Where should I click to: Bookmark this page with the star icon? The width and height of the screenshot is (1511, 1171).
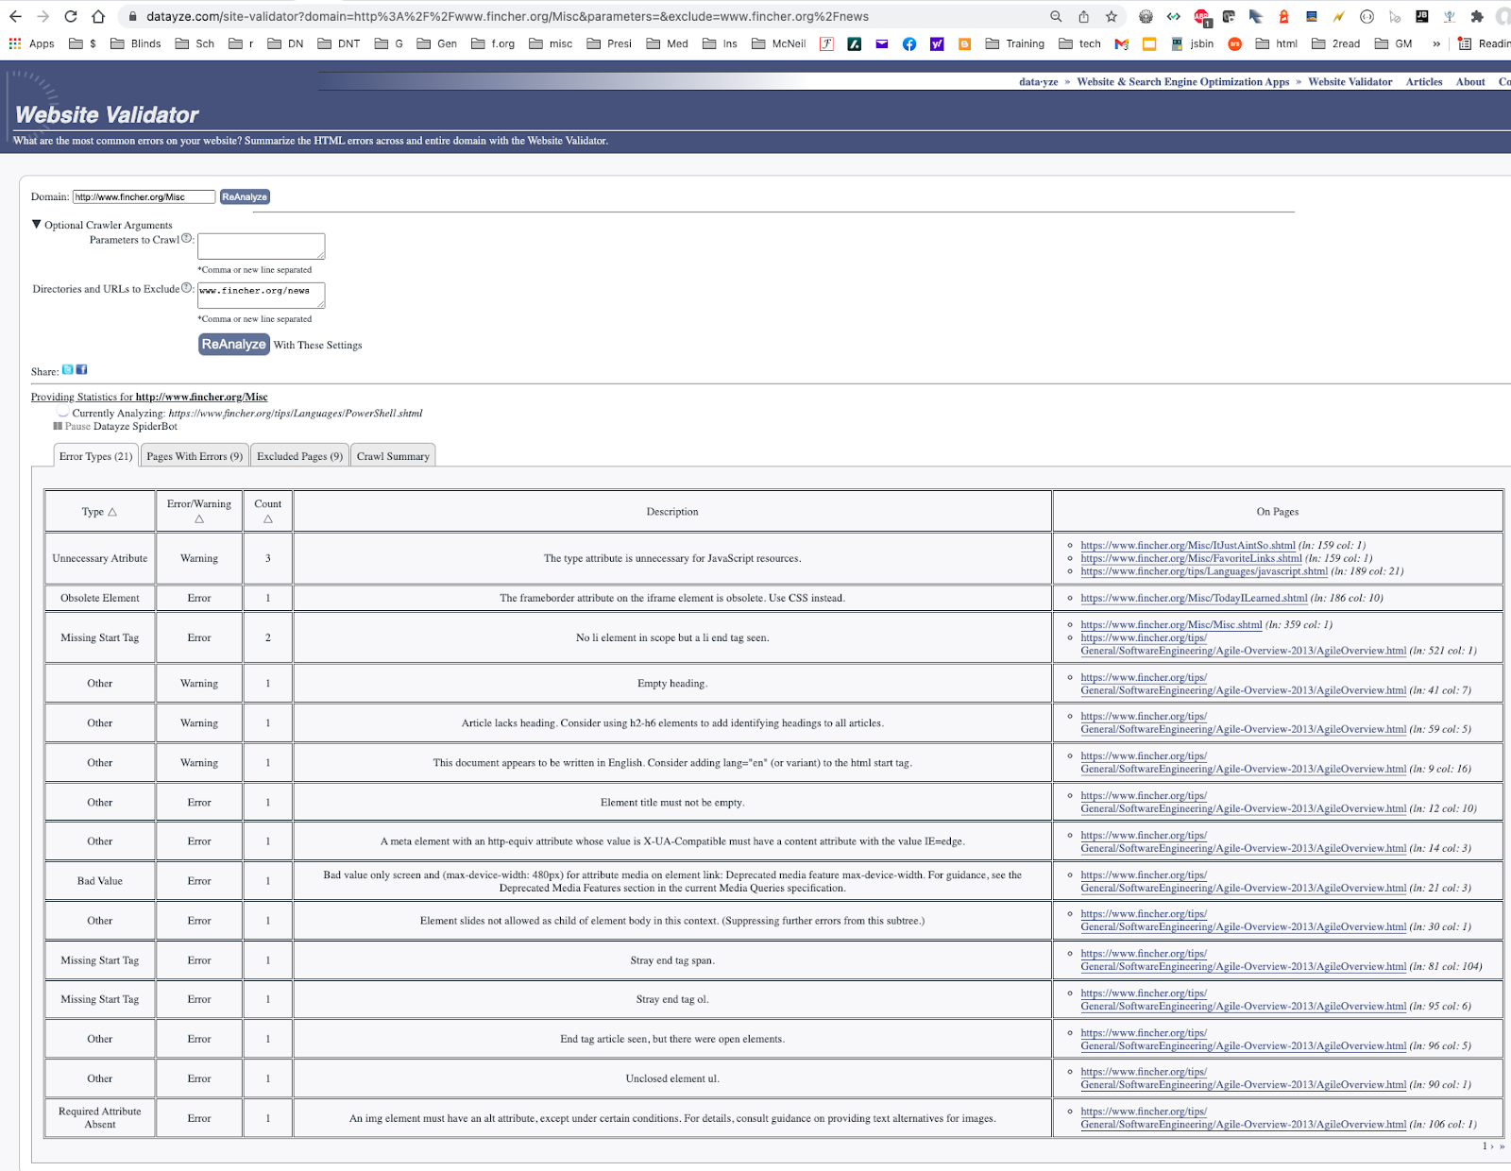tap(1112, 16)
